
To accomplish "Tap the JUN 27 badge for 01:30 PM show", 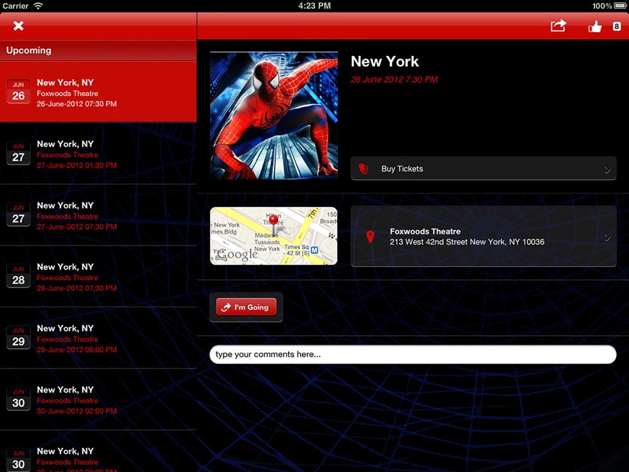I will 18,153.
